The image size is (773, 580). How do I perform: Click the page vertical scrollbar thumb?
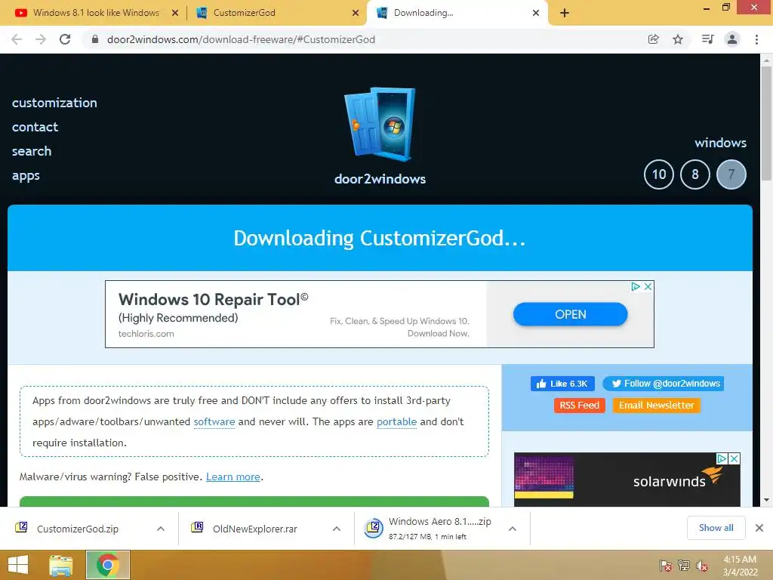(767, 123)
